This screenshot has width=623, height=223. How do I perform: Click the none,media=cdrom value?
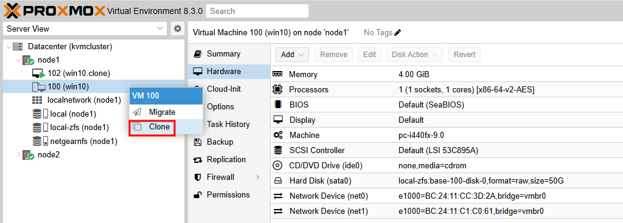tap(433, 165)
